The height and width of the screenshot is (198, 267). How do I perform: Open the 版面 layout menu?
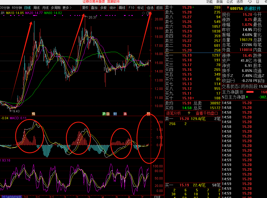point(219,2)
